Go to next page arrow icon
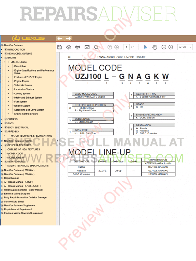The height and width of the screenshot is (261, 196). point(117,47)
